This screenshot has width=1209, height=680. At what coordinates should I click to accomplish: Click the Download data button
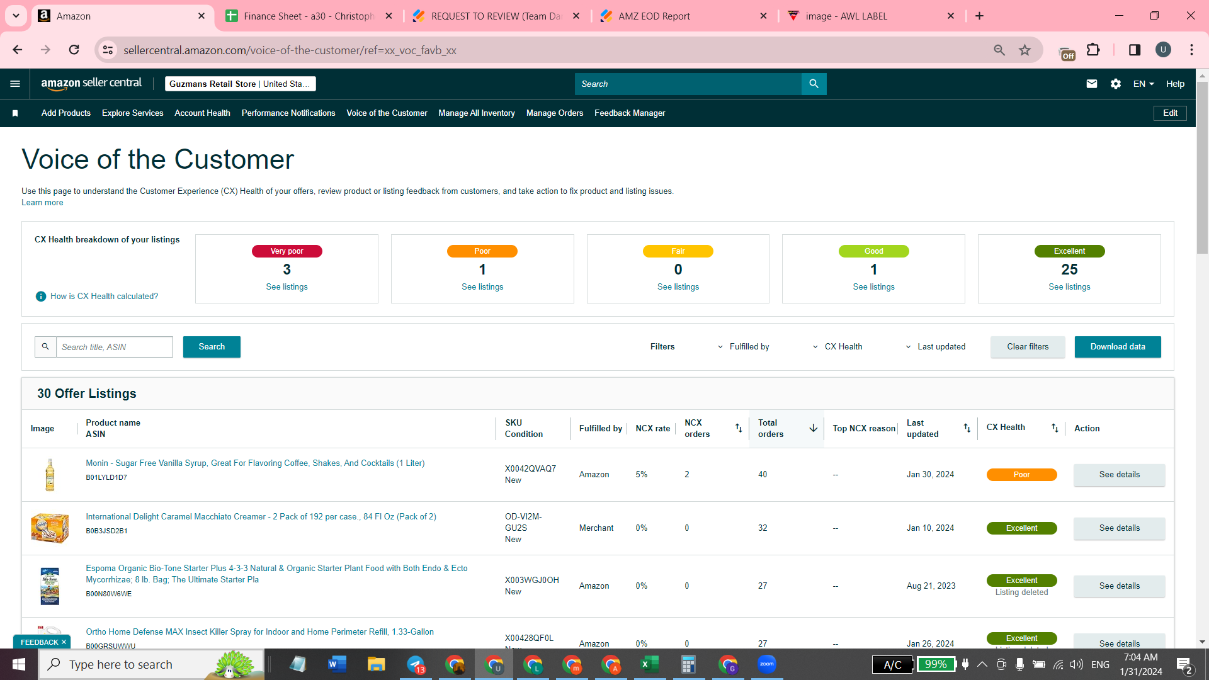point(1118,347)
